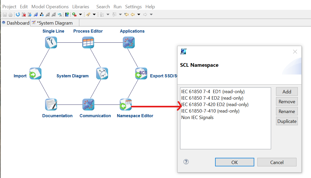Open the Namespace Editor icon
This screenshot has height=178, width=311.
125,105
